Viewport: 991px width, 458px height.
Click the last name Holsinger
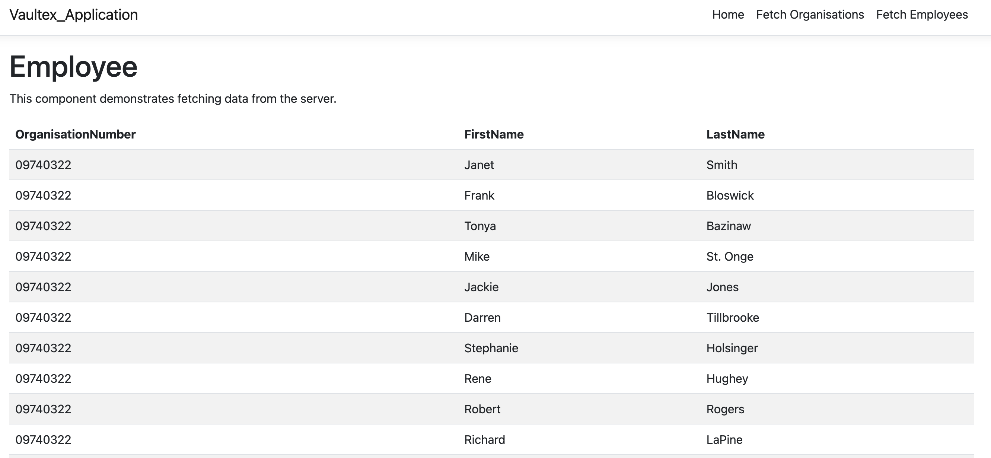732,348
